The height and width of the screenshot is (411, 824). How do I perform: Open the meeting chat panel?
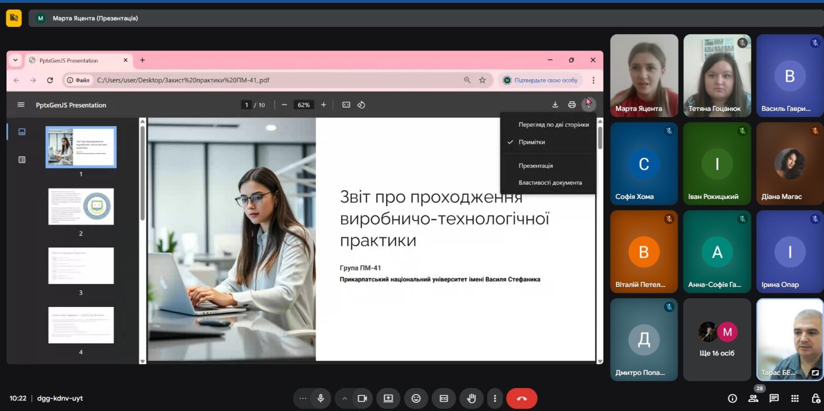pos(774,398)
